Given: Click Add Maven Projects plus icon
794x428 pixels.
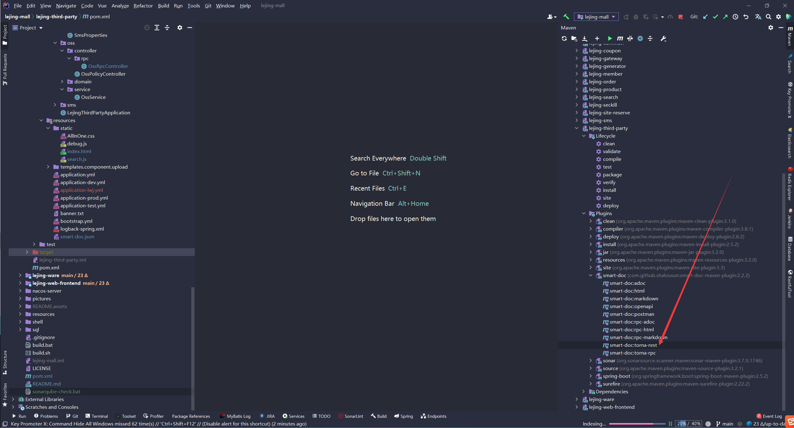Looking at the screenshot, I should pyautogui.click(x=597, y=38).
